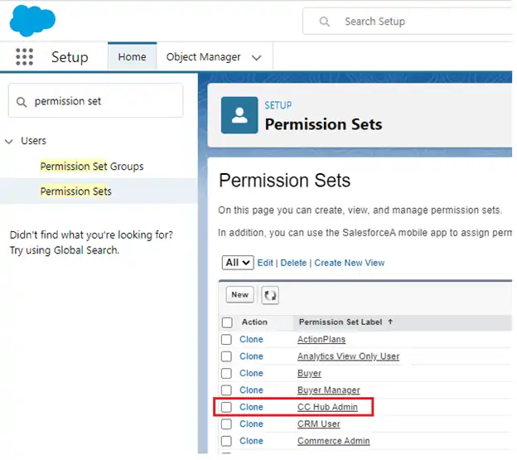Open Analytics View Only User set

(348, 356)
